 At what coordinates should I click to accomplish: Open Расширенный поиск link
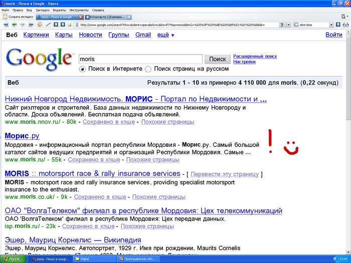tap(255, 56)
